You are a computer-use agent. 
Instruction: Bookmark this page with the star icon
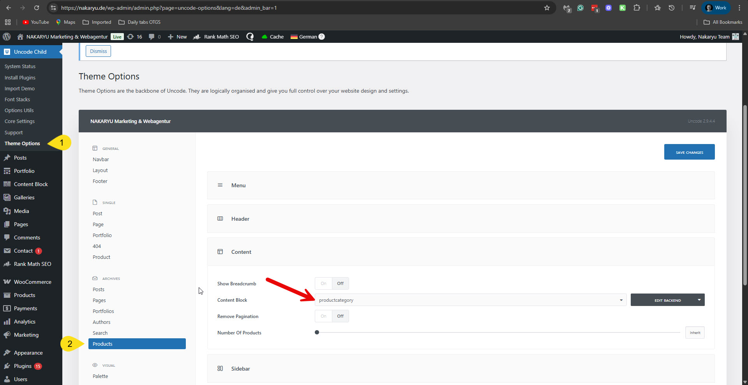(547, 8)
